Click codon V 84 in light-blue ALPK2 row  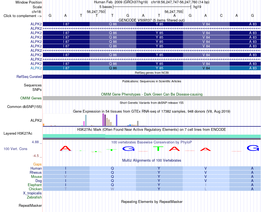click(206, 68)
